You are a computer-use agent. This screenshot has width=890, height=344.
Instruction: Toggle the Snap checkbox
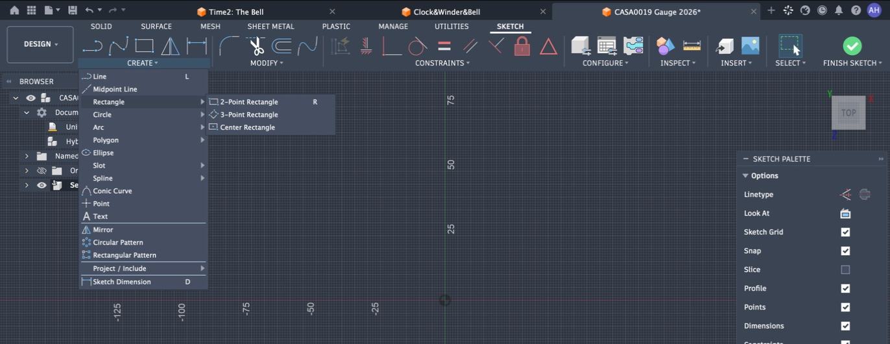(845, 251)
